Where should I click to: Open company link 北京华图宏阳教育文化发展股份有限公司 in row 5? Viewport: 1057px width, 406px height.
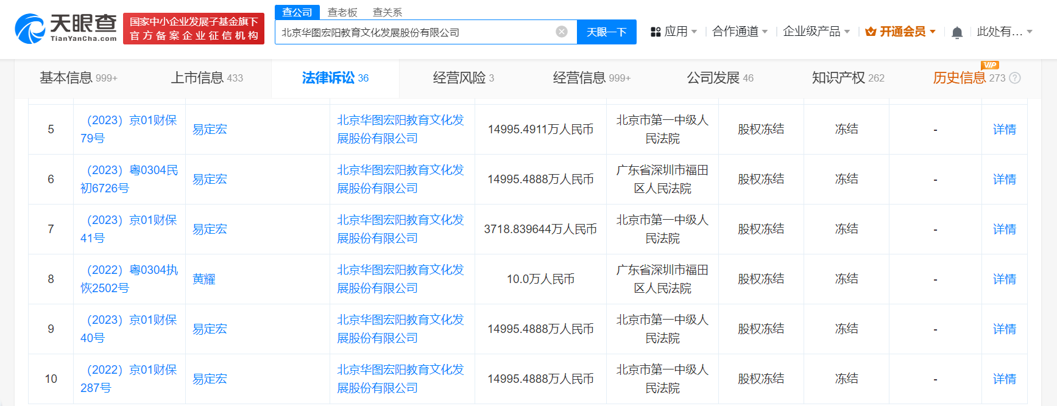click(401, 129)
